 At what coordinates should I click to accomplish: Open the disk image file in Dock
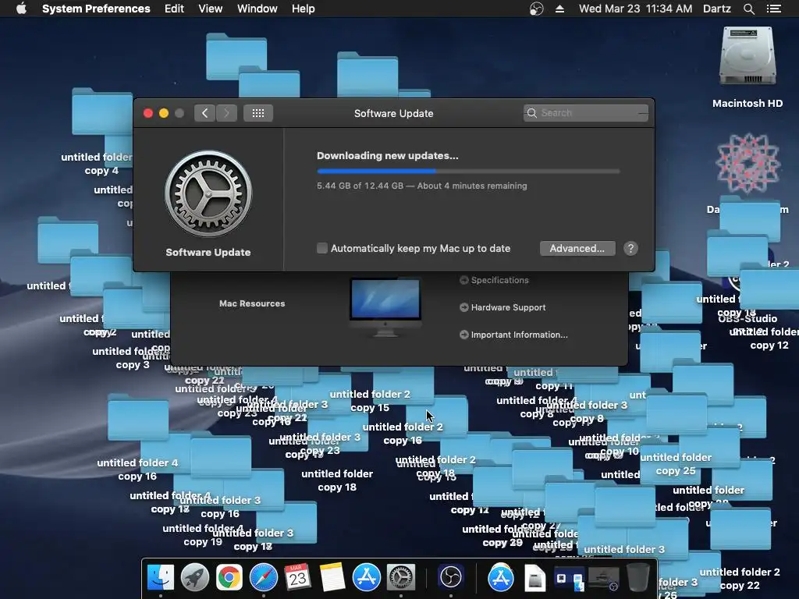[535, 578]
